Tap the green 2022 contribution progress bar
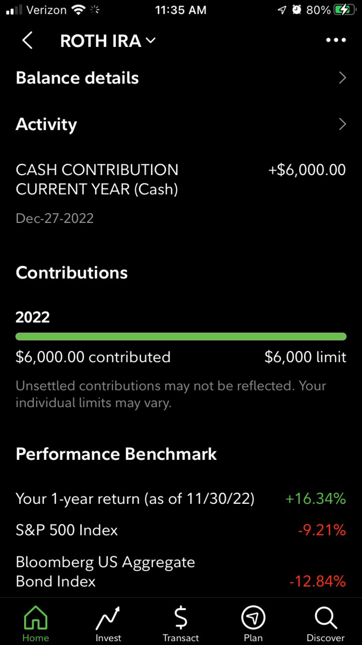 pos(181,336)
